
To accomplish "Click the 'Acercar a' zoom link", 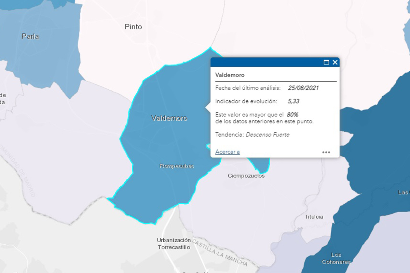I will pos(228,152).
